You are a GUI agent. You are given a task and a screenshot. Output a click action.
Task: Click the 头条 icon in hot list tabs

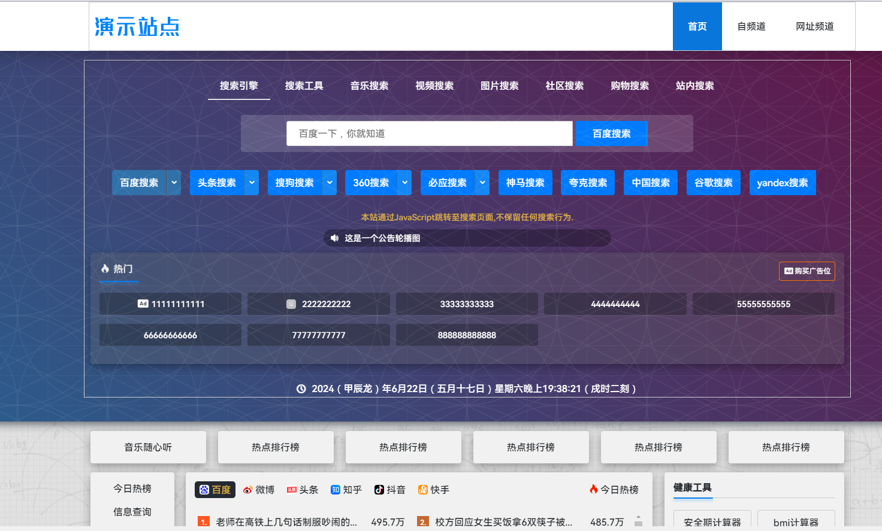click(292, 490)
